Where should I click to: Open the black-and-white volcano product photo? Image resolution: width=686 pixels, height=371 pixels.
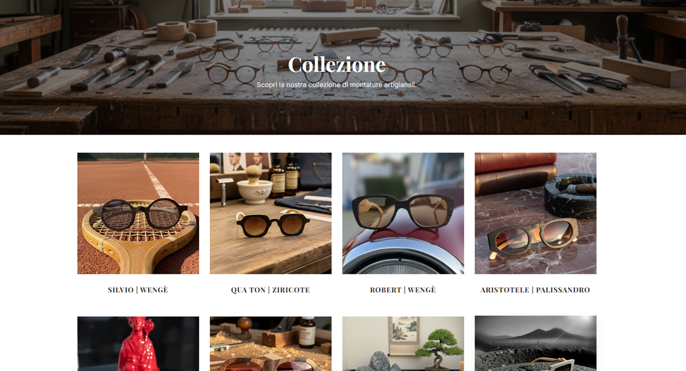coord(536,344)
